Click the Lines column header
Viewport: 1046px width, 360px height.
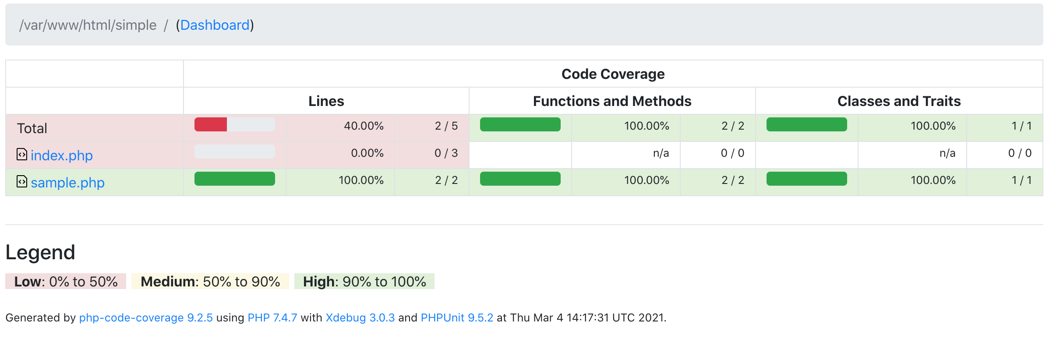[x=326, y=101]
